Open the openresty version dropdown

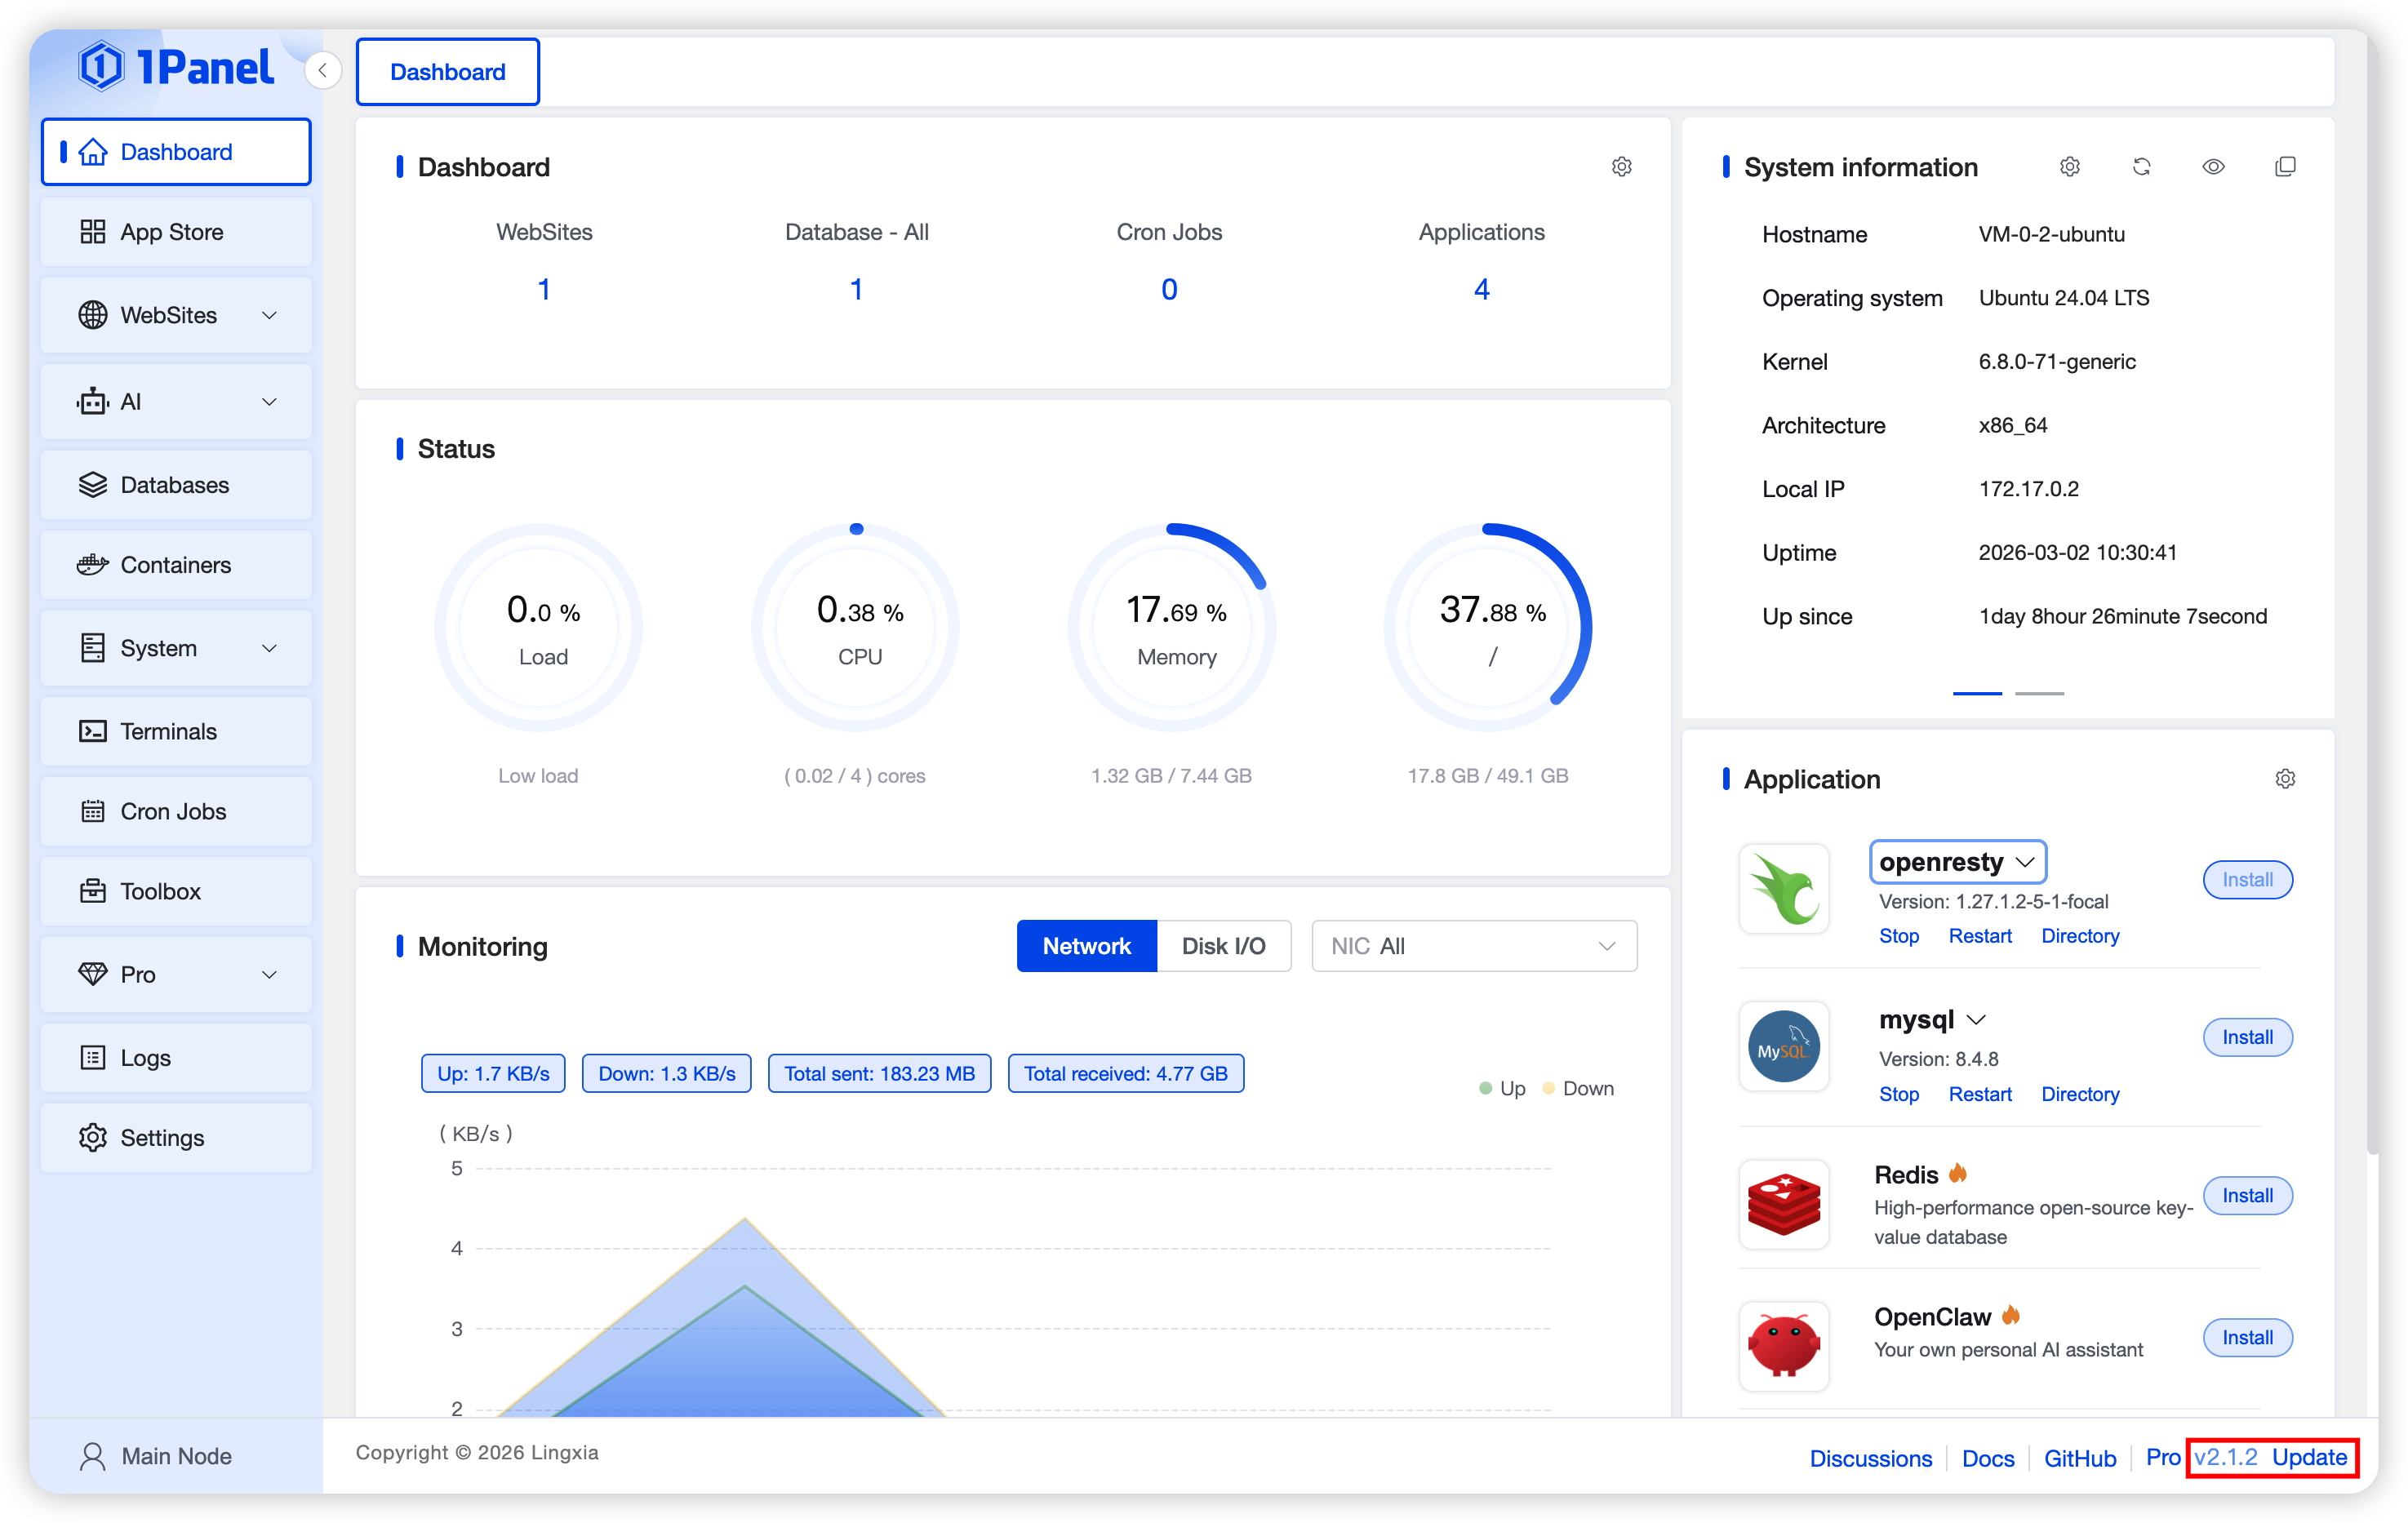[1957, 862]
